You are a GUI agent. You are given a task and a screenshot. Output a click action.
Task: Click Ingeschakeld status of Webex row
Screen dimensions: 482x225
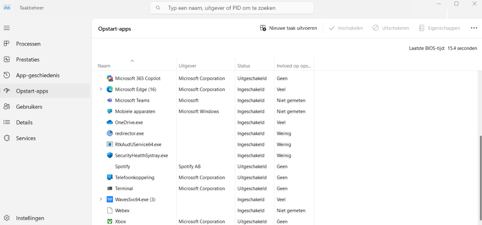coord(251,210)
